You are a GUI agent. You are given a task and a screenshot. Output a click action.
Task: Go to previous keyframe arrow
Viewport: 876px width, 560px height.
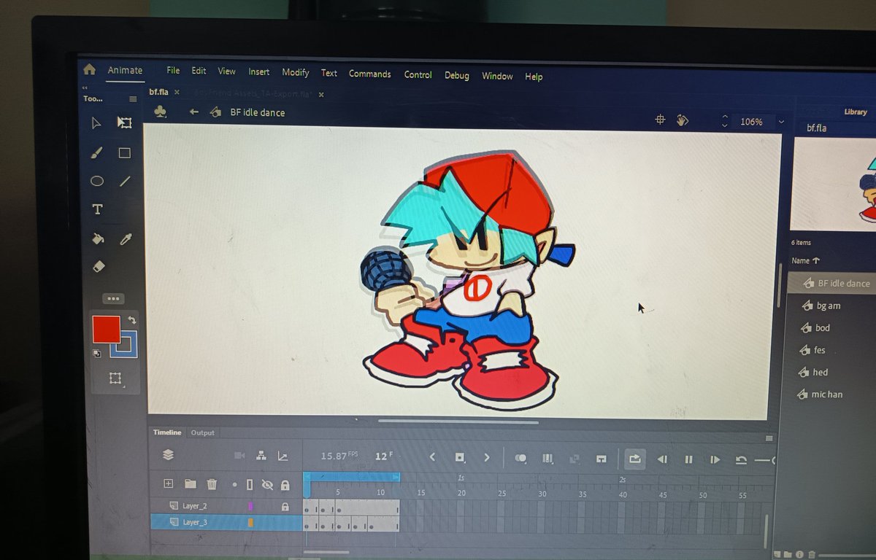click(431, 457)
